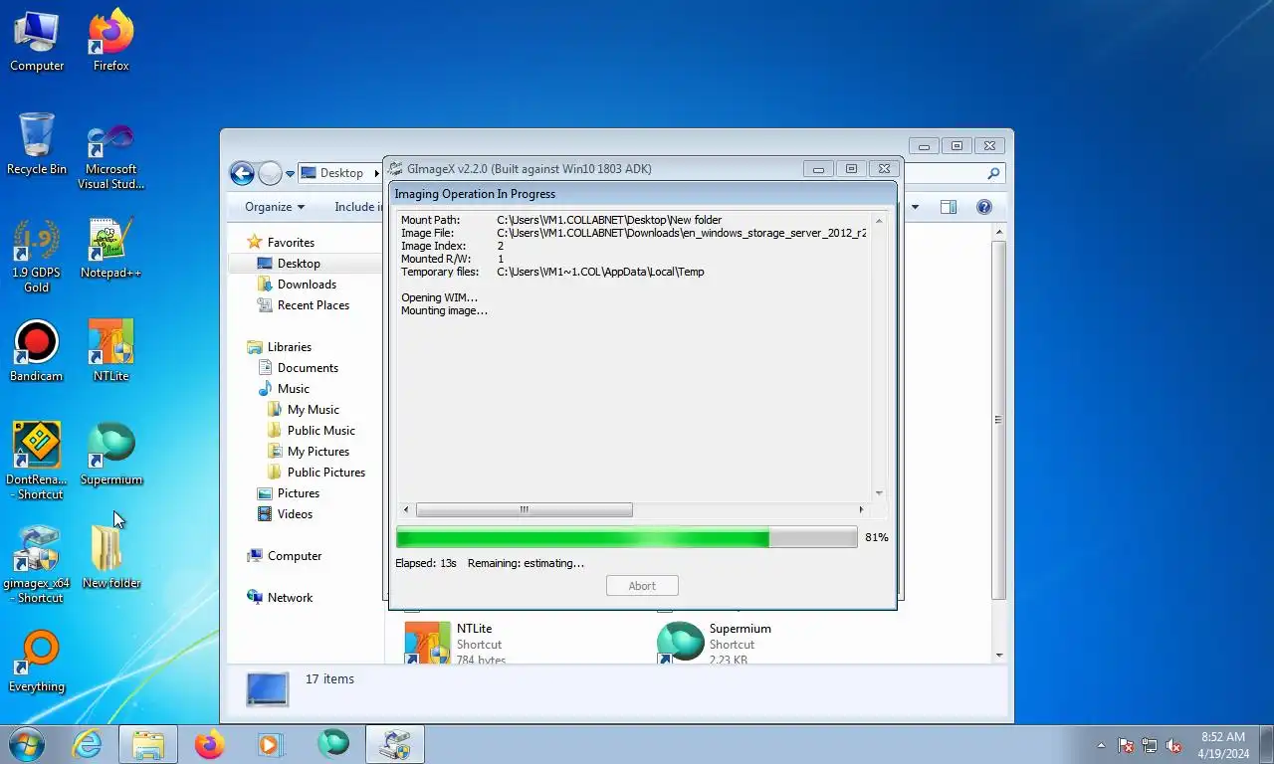Click the 'Mounting image...' log line

(x=444, y=311)
